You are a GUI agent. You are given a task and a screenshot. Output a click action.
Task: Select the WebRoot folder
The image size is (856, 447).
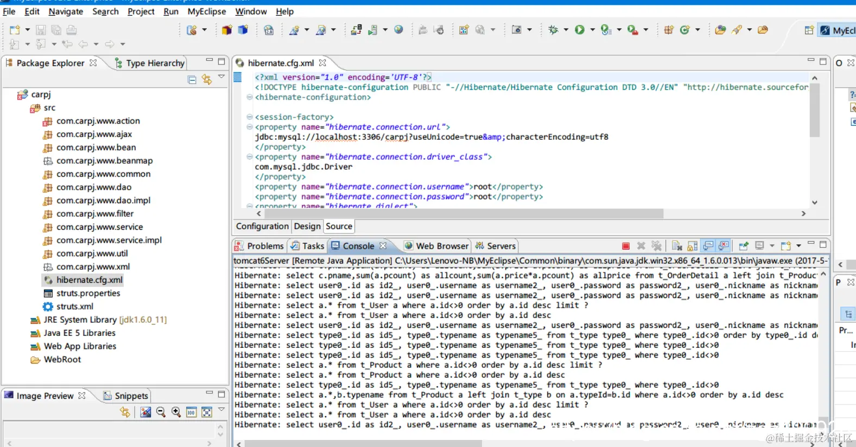pyautogui.click(x=56, y=360)
